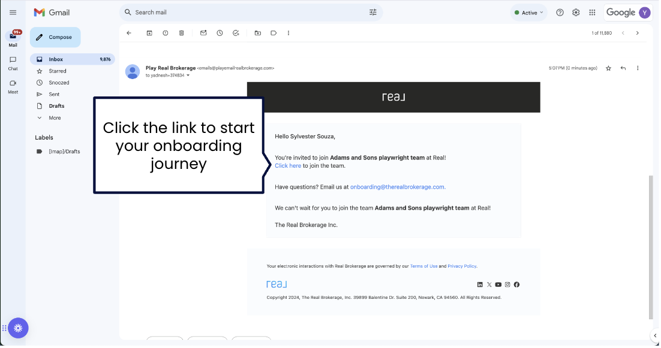Open the Google apps grid
The image size is (661, 348).
pyautogui.click(x=592, y=13)
